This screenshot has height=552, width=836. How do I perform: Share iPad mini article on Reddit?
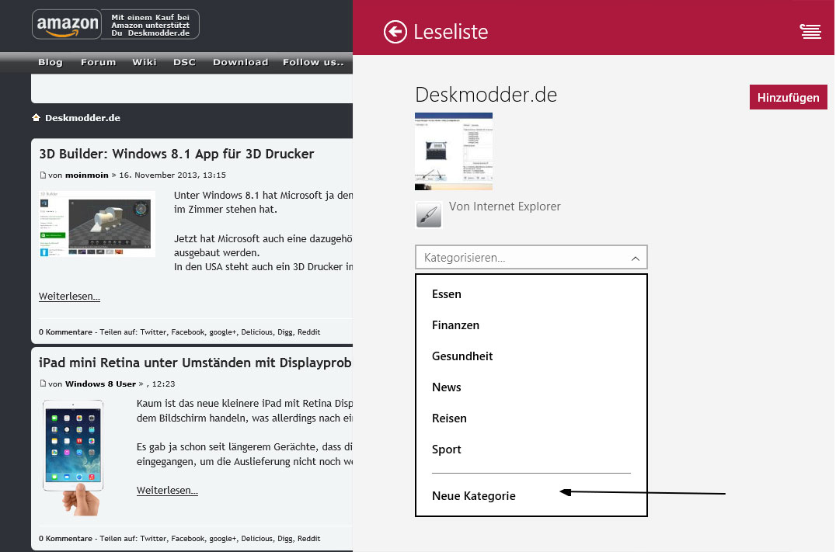click(x=308, y=539)
